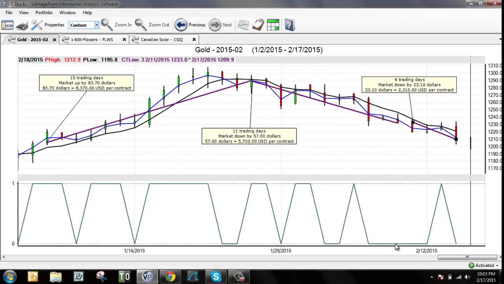Click the 2/12/2015 axis date label
Screen dimensions: 504x284
click(427, 250)
